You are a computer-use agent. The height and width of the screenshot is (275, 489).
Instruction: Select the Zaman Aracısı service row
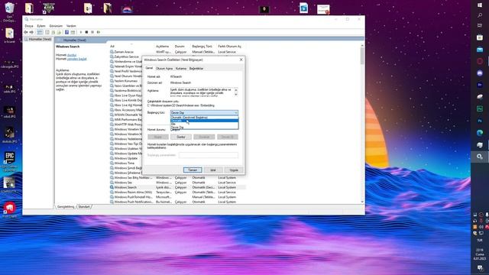pyautogui.click(x=178, y=52)
